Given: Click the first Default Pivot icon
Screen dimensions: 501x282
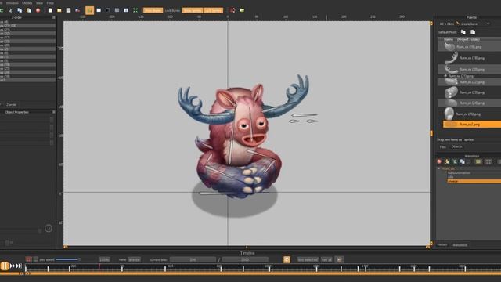Looking at the screenshot, I should coord(463,32).
